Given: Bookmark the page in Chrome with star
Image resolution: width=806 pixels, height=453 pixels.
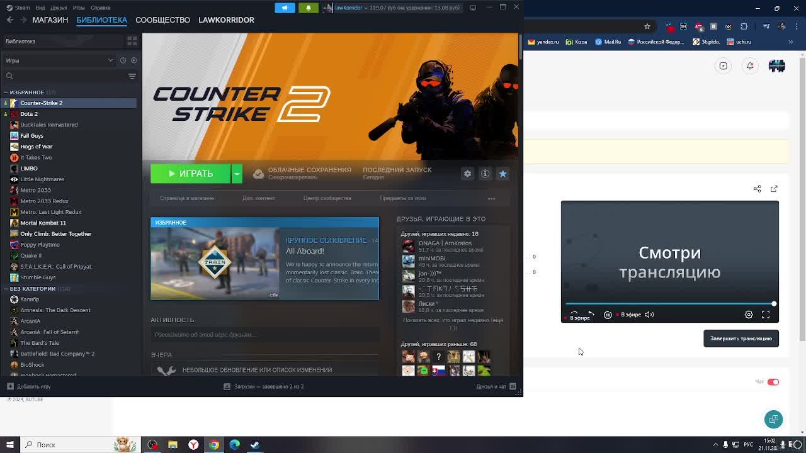Looking at the screenshot, I should [647, 26].
